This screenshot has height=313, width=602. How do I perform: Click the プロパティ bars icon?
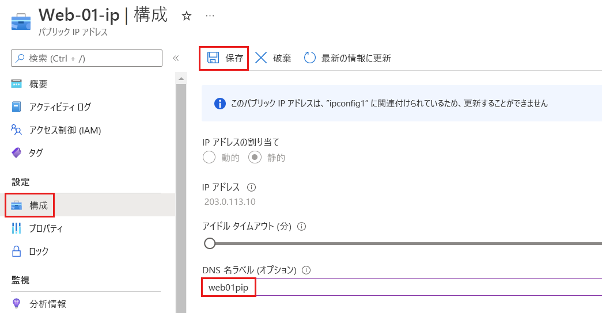(17, 228)
